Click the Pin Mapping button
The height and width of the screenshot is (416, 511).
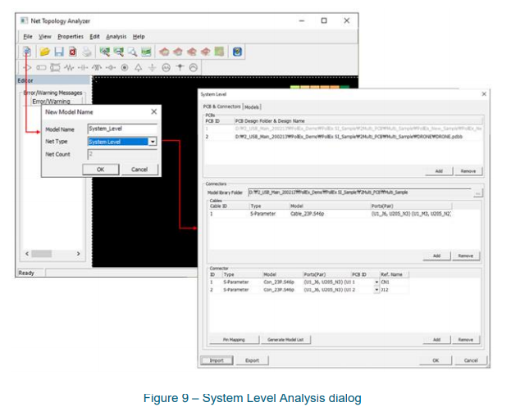234,340
